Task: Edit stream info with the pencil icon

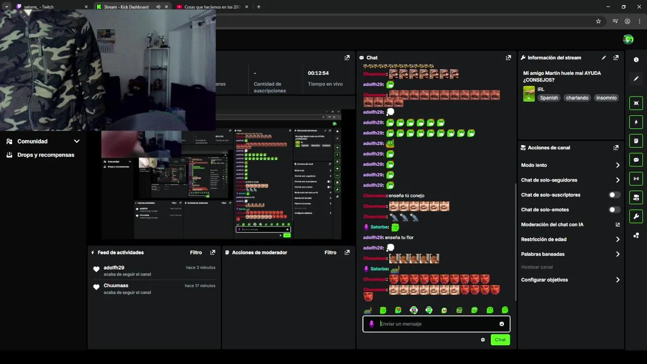Action: pos(604,58)
